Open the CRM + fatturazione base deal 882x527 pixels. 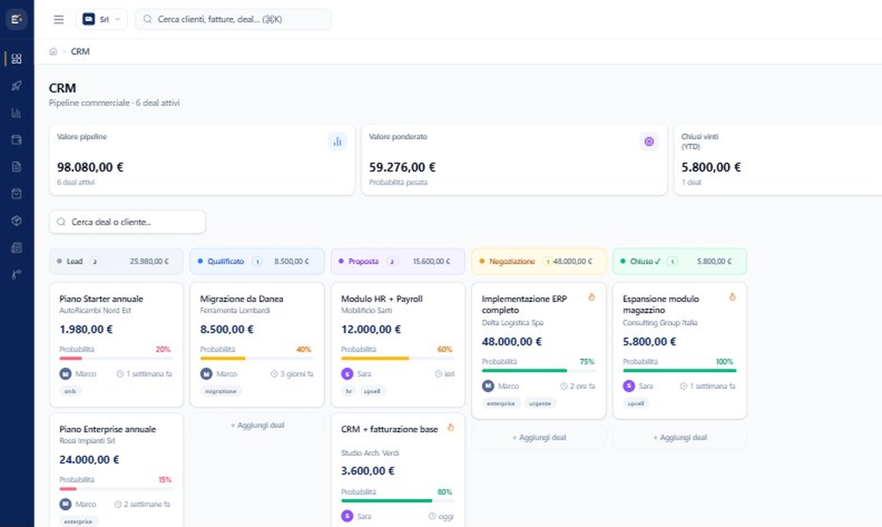point(398,470)
